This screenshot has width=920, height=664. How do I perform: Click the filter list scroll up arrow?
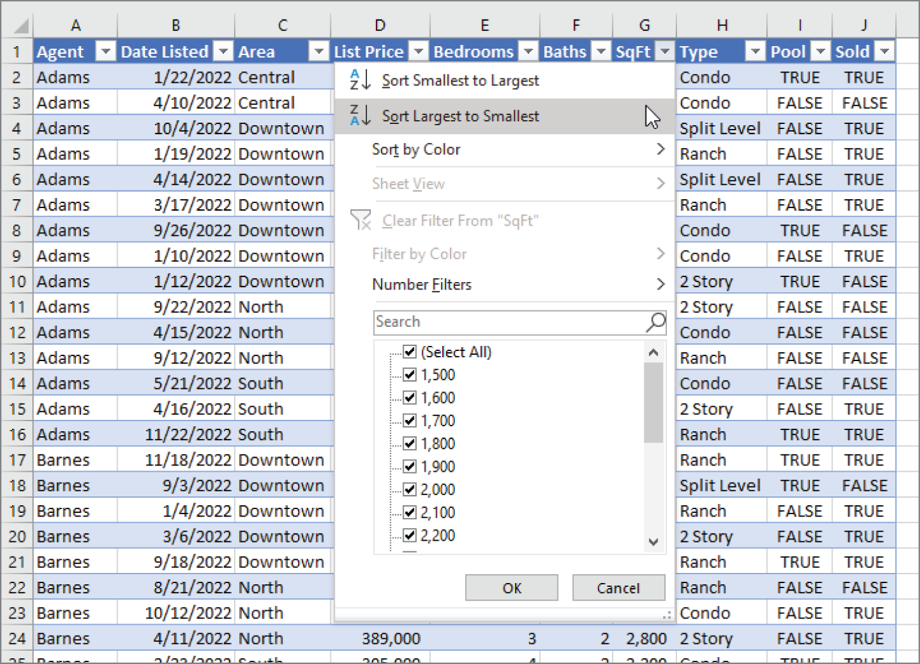(654, 352)
